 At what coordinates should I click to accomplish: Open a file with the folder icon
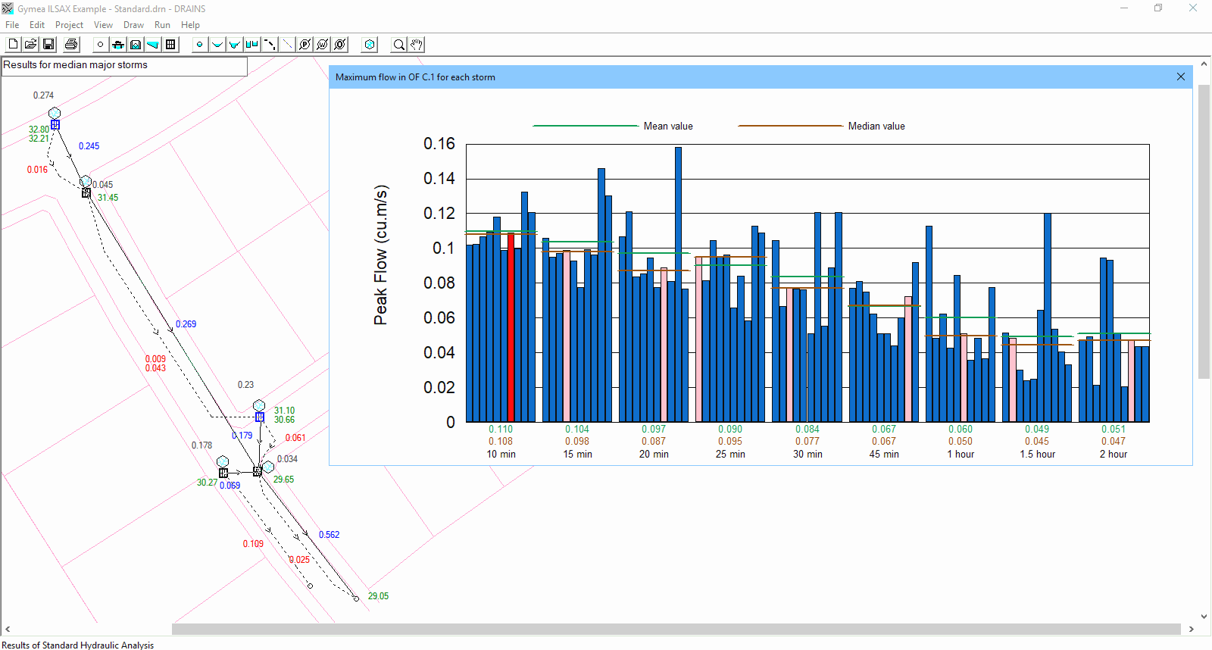[x=30, y=45]
